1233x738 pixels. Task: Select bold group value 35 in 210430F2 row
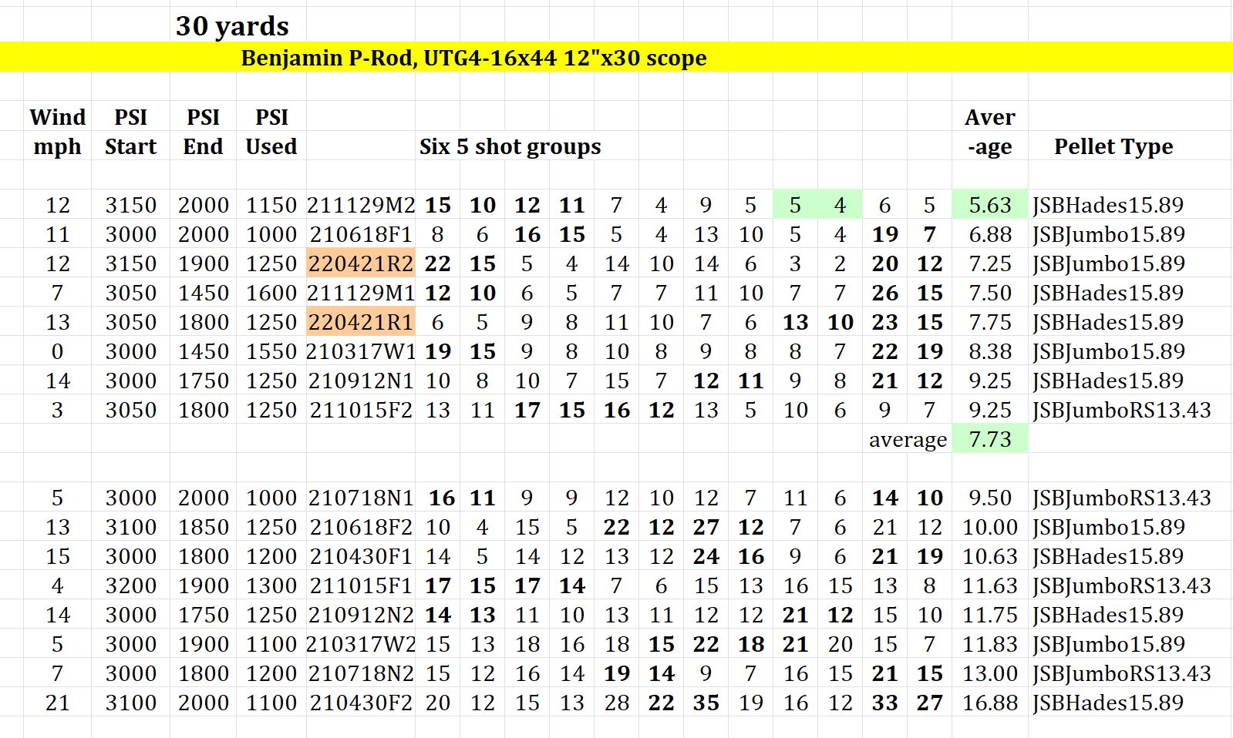(706, 703)
